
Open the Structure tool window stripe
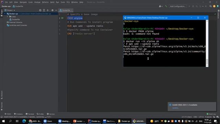pyautogui.click(x=1, y=95)
